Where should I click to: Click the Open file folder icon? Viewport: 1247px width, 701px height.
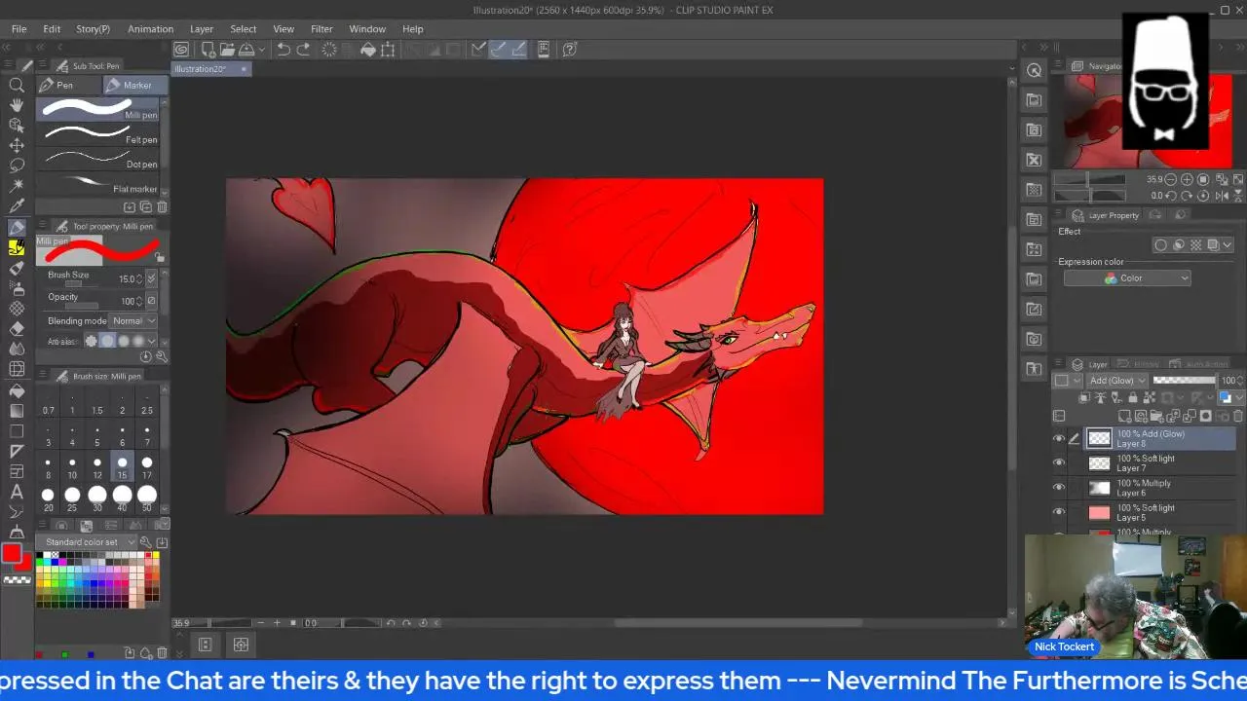point(227,49)
